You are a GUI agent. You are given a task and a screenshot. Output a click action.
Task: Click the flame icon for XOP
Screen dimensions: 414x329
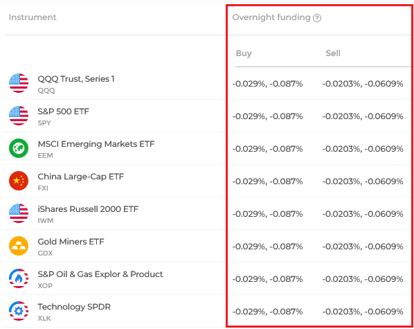[x=19, y=278]
